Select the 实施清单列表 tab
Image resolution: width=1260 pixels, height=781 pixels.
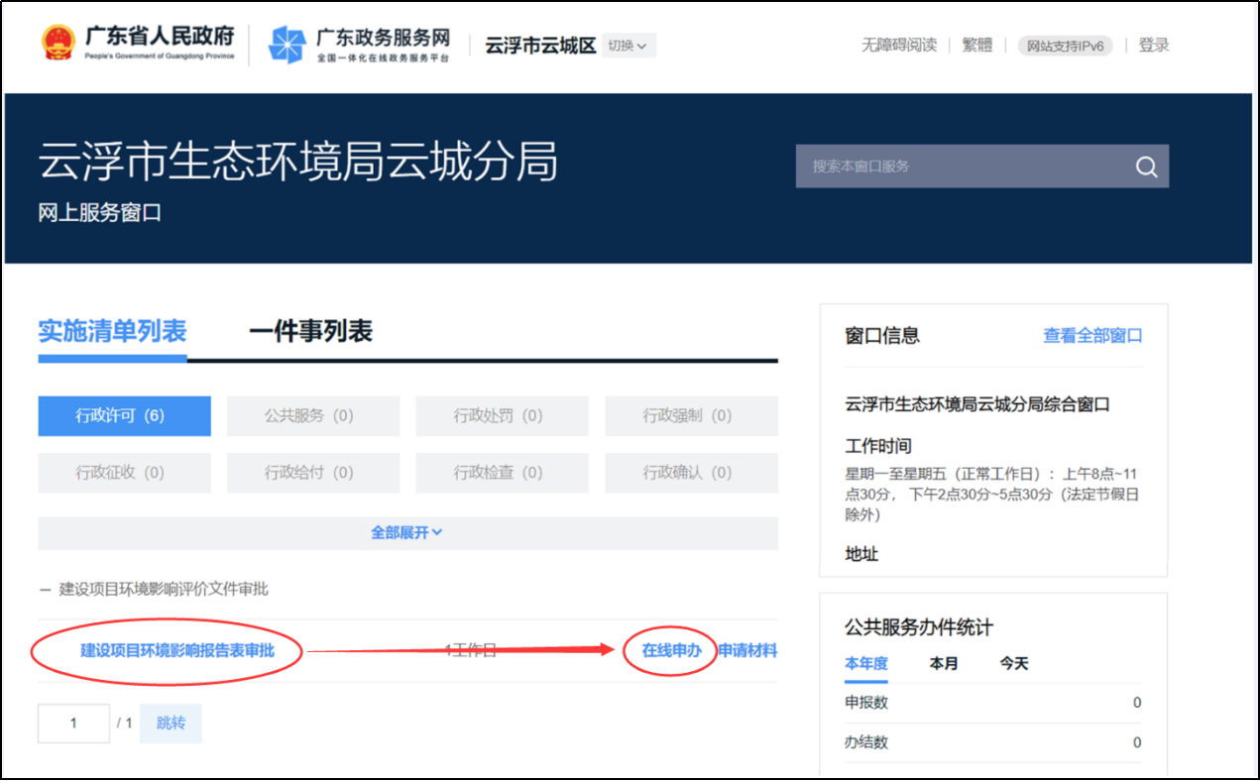click(x=112, y=332)
